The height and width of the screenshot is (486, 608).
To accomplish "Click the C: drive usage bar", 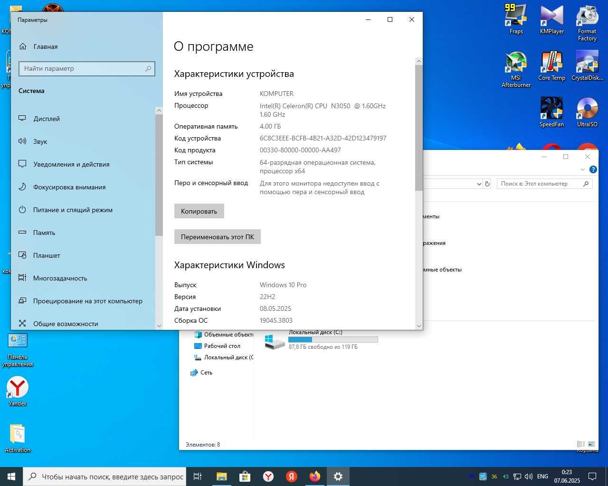I will click(x=333, y=339).
